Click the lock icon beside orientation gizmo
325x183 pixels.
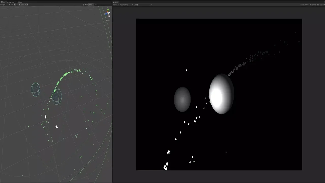110,8
